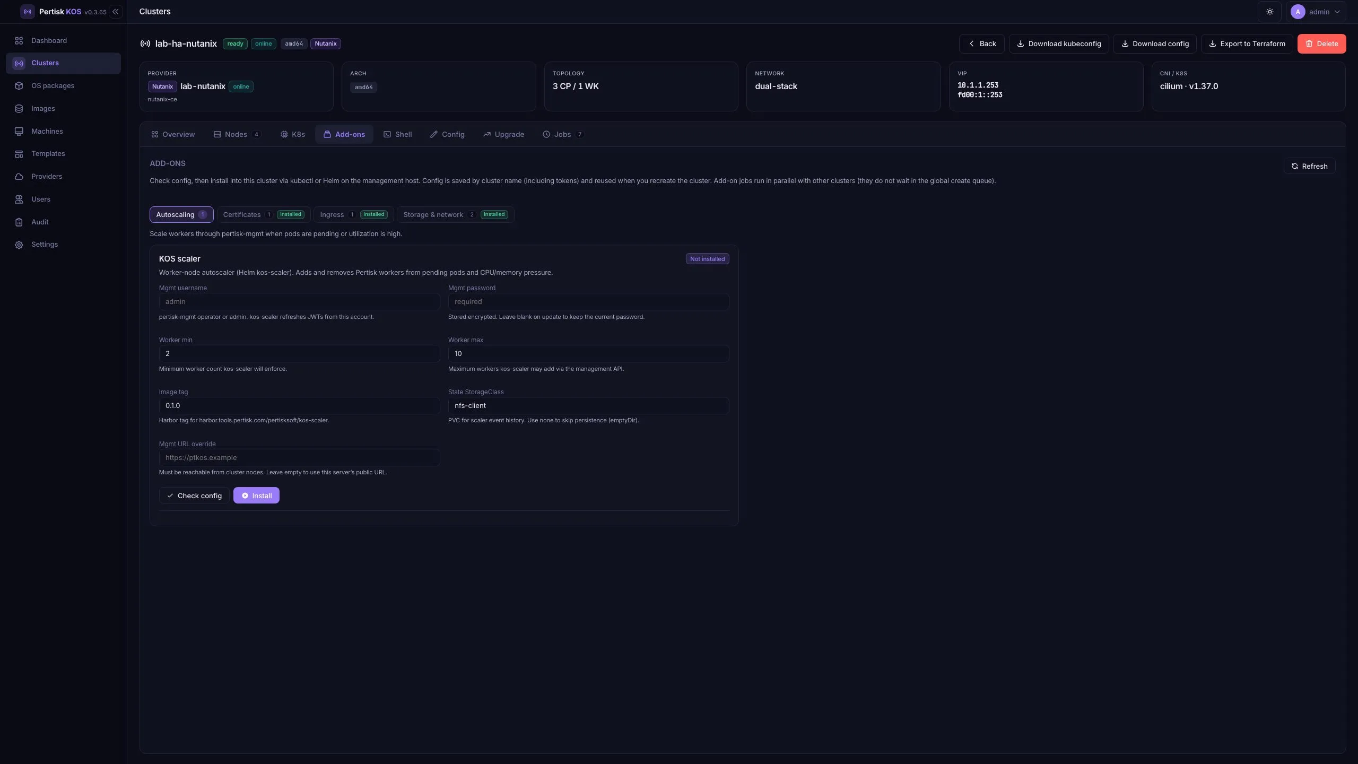Click the cluster broadcast icon beside lab-ha-nutanix
Viewport: 1358px width, 764px height.
[x=145, y=44]
